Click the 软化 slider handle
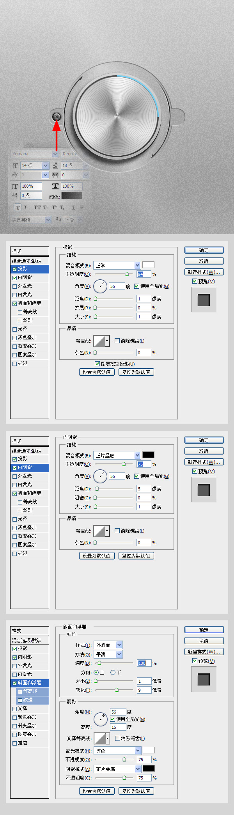 click(x=117, y=690)
